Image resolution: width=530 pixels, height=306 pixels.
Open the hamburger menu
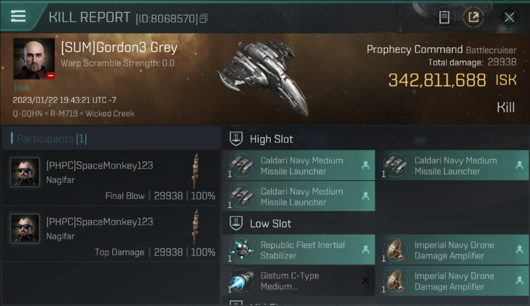(18, 16)
